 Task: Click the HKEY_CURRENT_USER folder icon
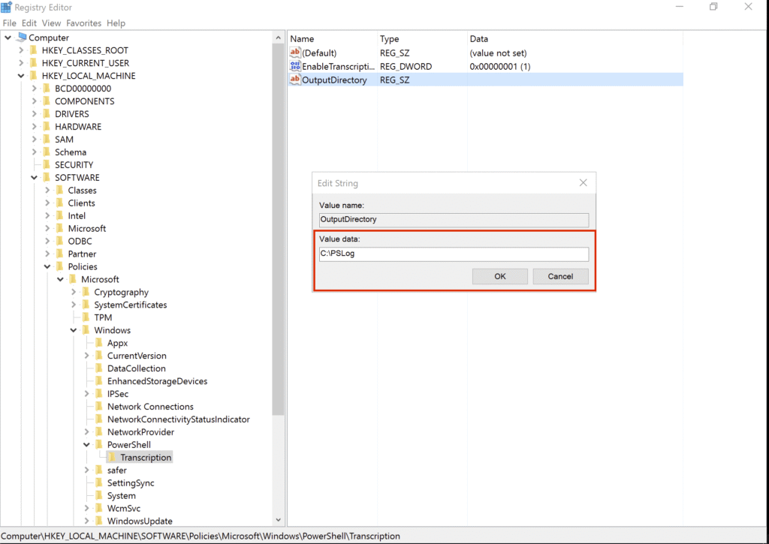34,63
